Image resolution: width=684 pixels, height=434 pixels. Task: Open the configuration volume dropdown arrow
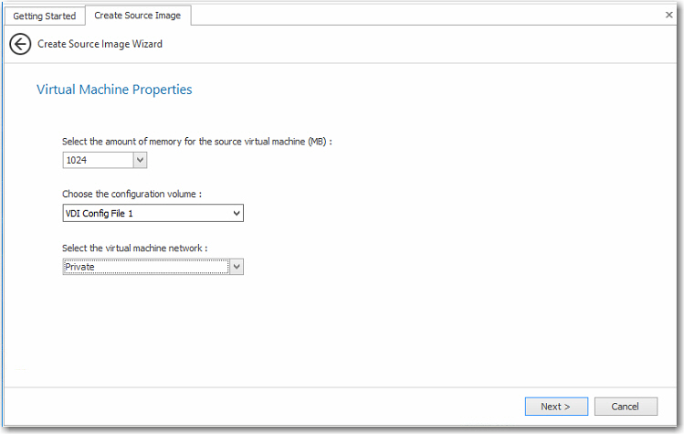tap(237, 213)
